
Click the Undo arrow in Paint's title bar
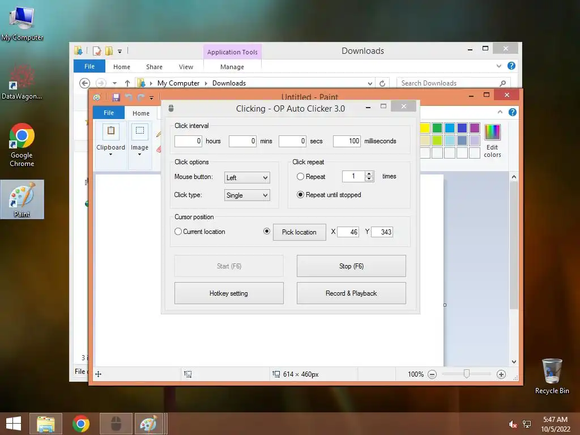coord(129,97)
